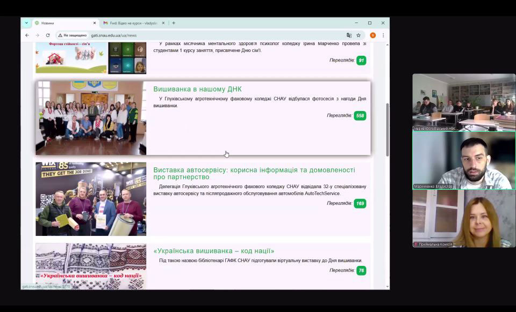
Task: Click the muted mic icon on Приймальна Комісія
Action: tap(416, 244)
